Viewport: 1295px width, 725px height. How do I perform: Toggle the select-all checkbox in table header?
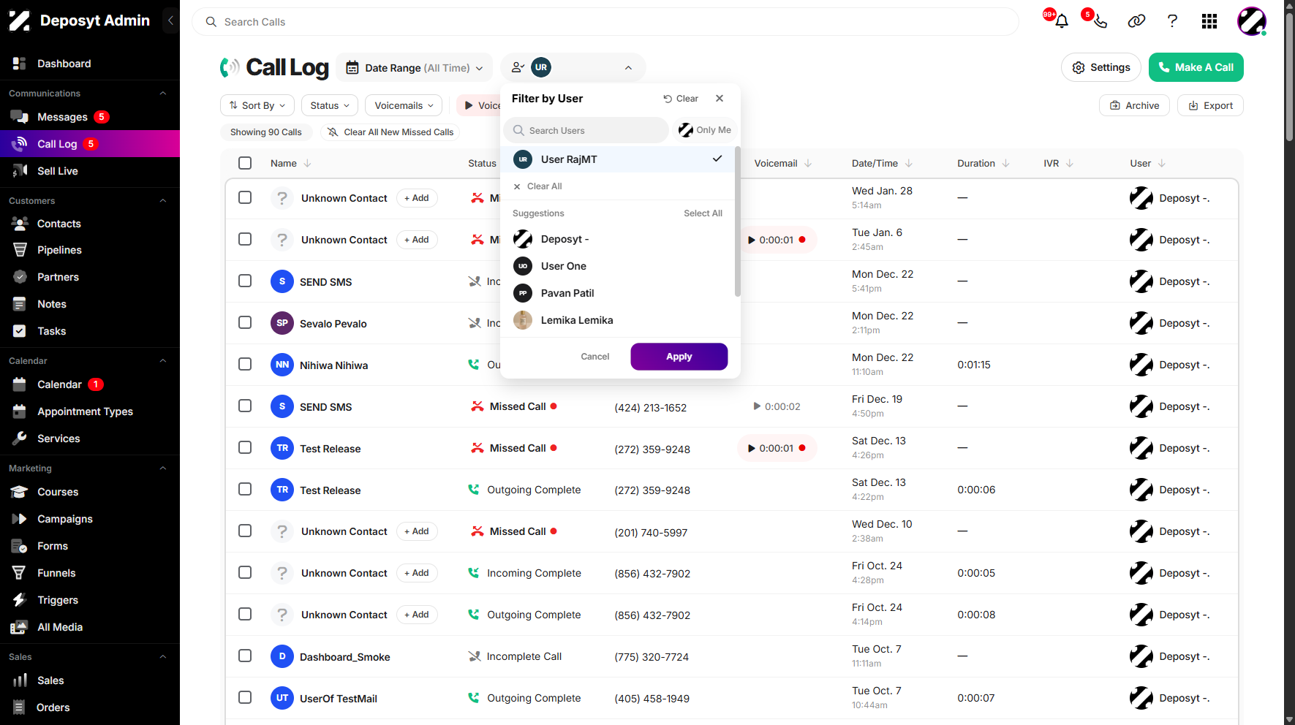tap(245, 163)
